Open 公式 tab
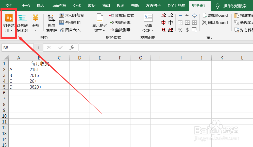 click(77, 6)
